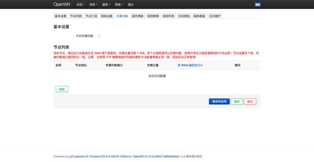Click 退出 to log out
This screenshot has height=162, width=314.
[x=131, y=5]
